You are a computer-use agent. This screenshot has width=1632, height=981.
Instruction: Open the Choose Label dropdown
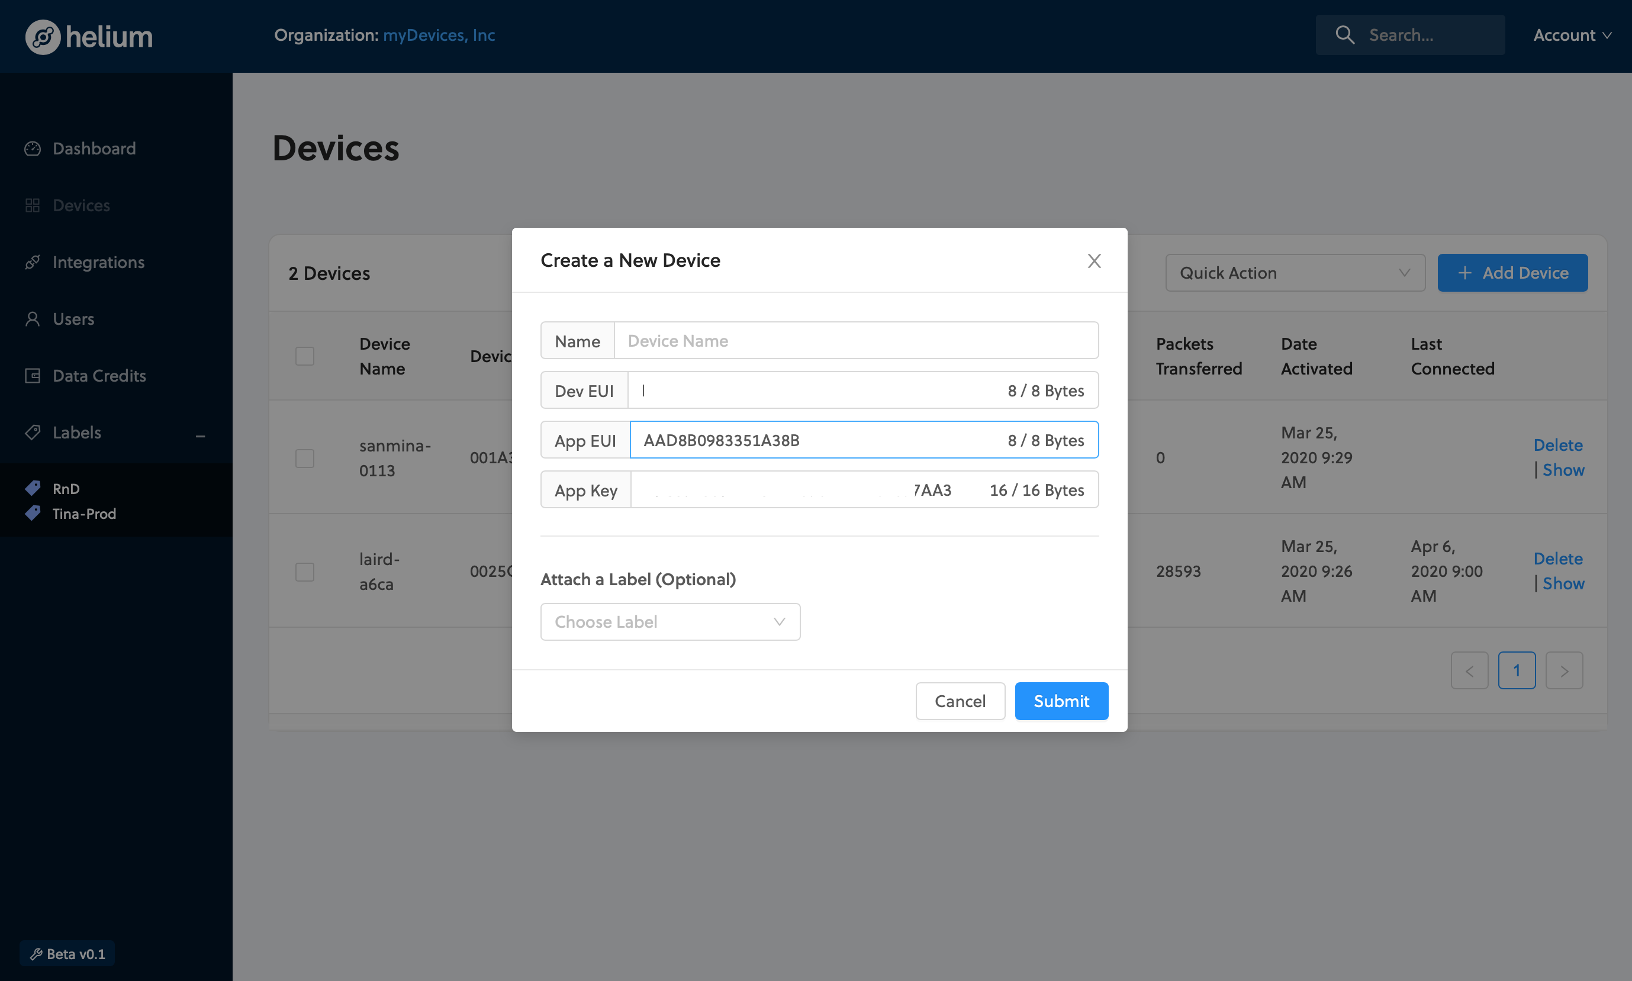669,621
